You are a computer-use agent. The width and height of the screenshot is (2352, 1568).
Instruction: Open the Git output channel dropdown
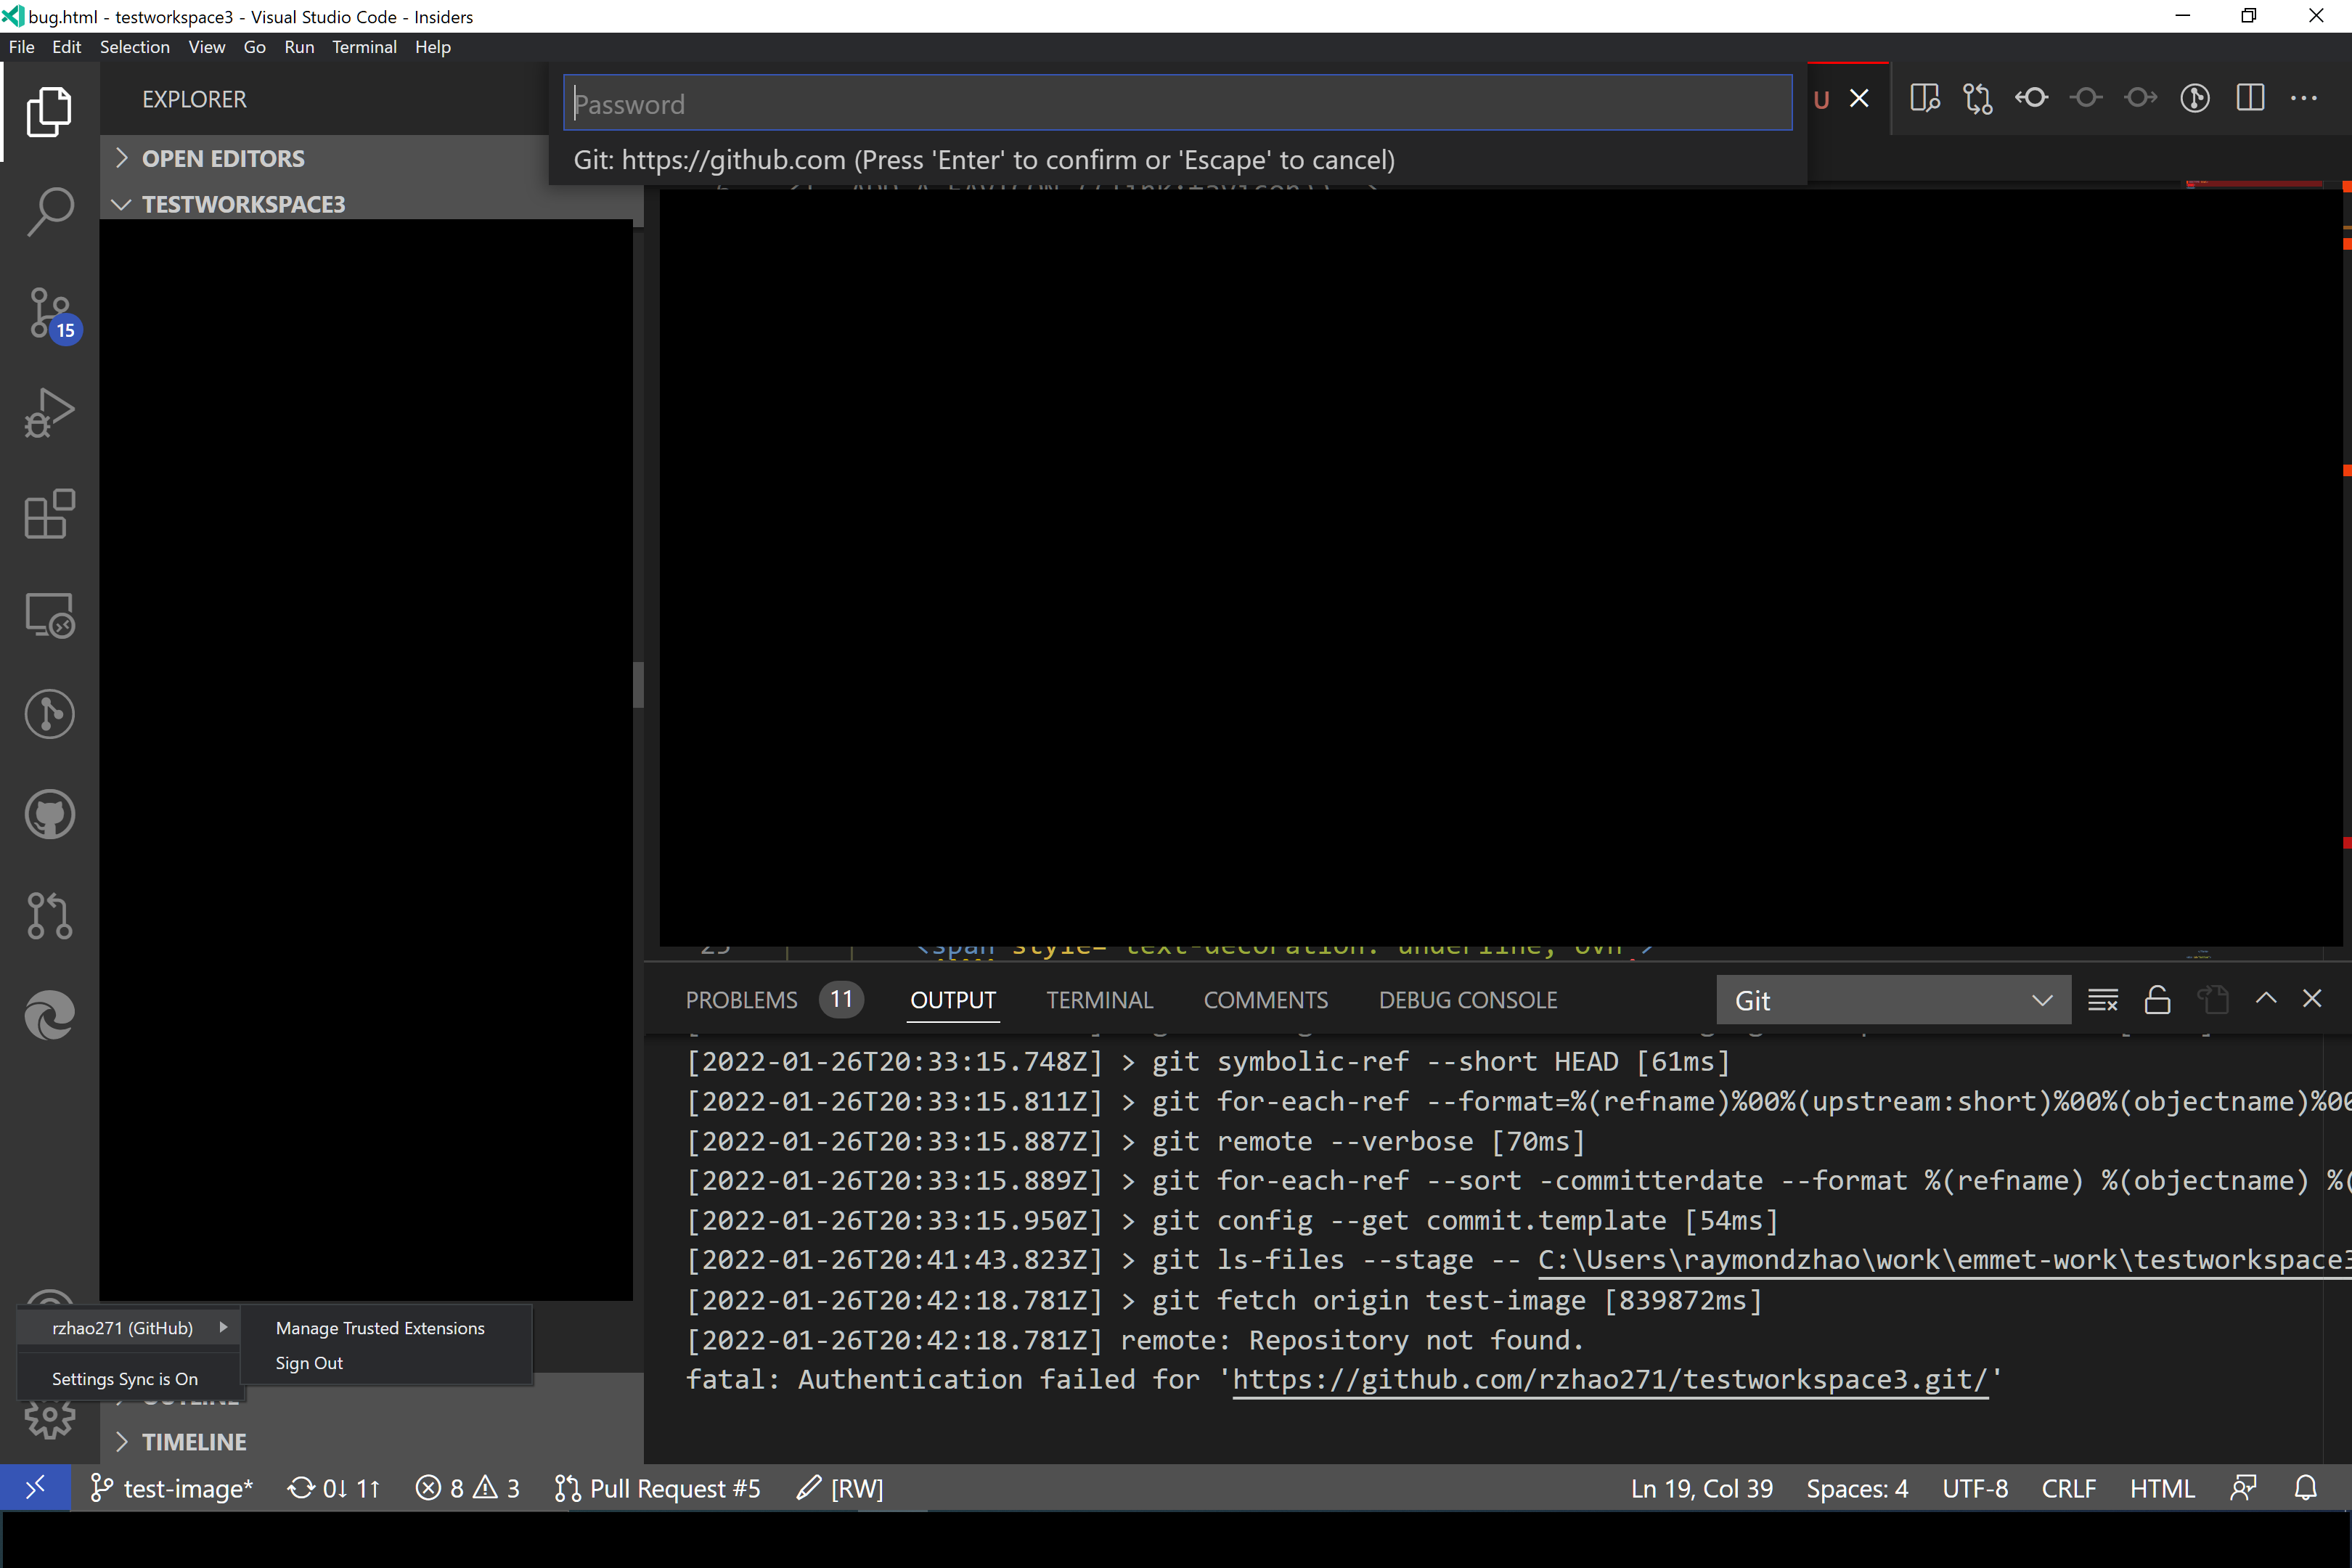pos(1892,1000)
